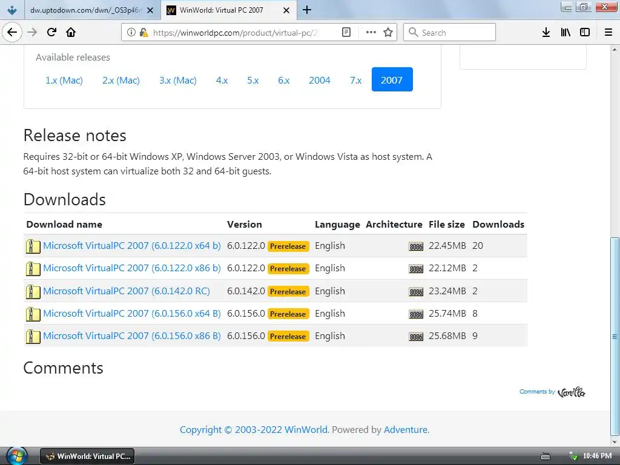
Task: Click the network status tray icon
Action: pyautogui.click(x=573, y=456)
